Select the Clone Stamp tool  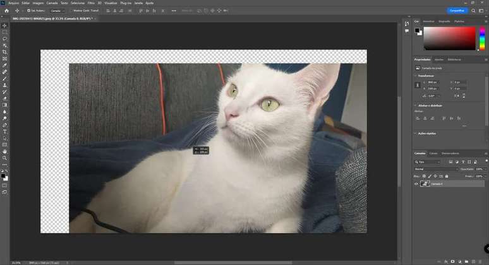point(4,85)
